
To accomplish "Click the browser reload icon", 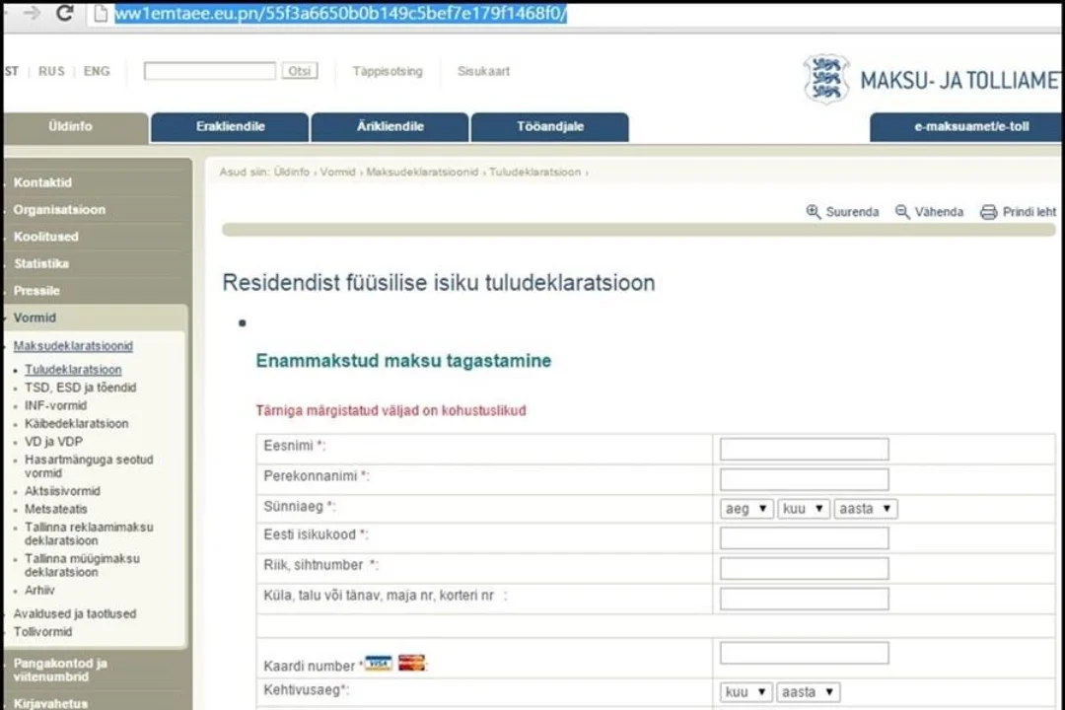I will [x=64, y=12].
